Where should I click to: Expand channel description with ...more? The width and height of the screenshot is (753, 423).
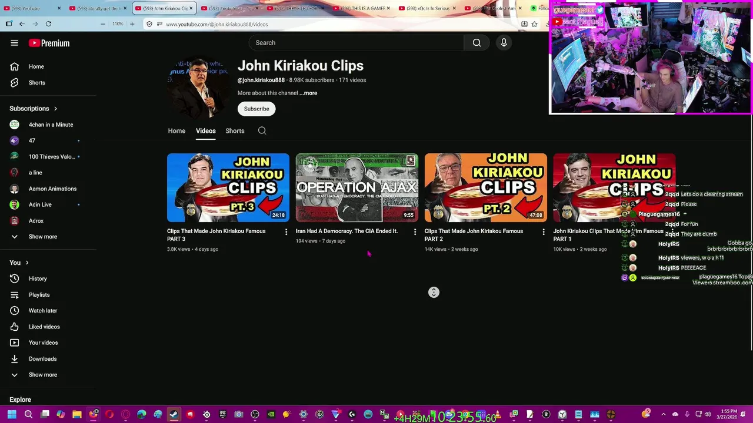point(308,93)
